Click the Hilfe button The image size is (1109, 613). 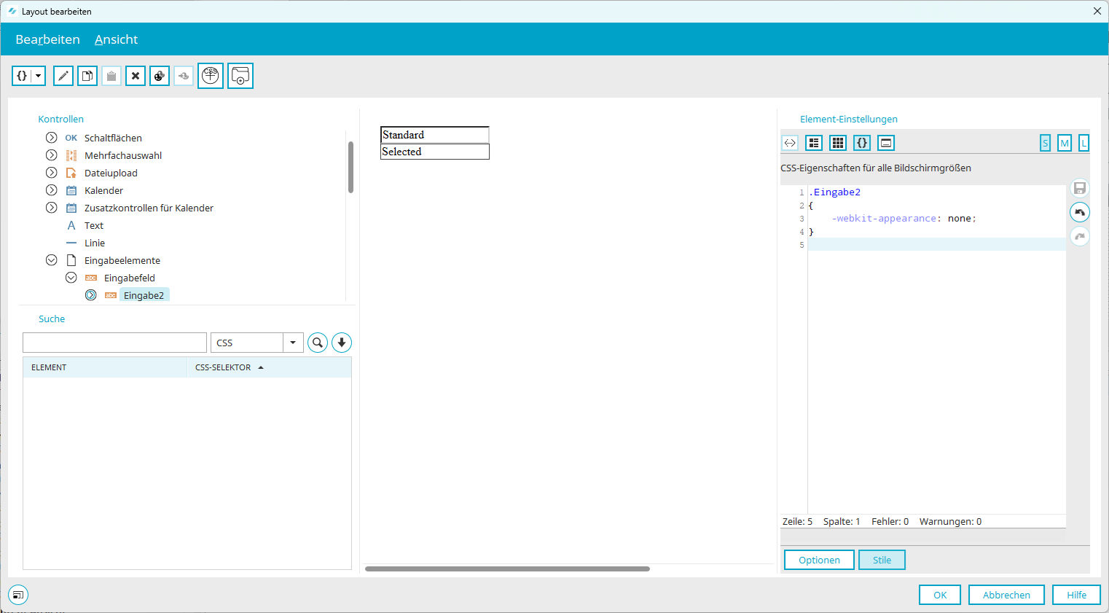[1076, 595]
